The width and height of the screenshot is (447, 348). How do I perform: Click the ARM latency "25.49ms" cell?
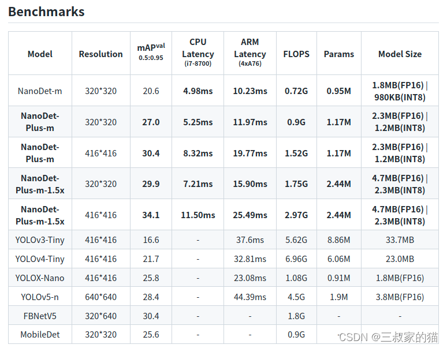(250, 215)
